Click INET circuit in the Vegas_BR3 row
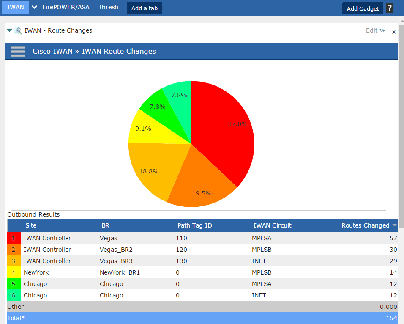Viewport: 404px width, 324px height. [x=259, y=261]
